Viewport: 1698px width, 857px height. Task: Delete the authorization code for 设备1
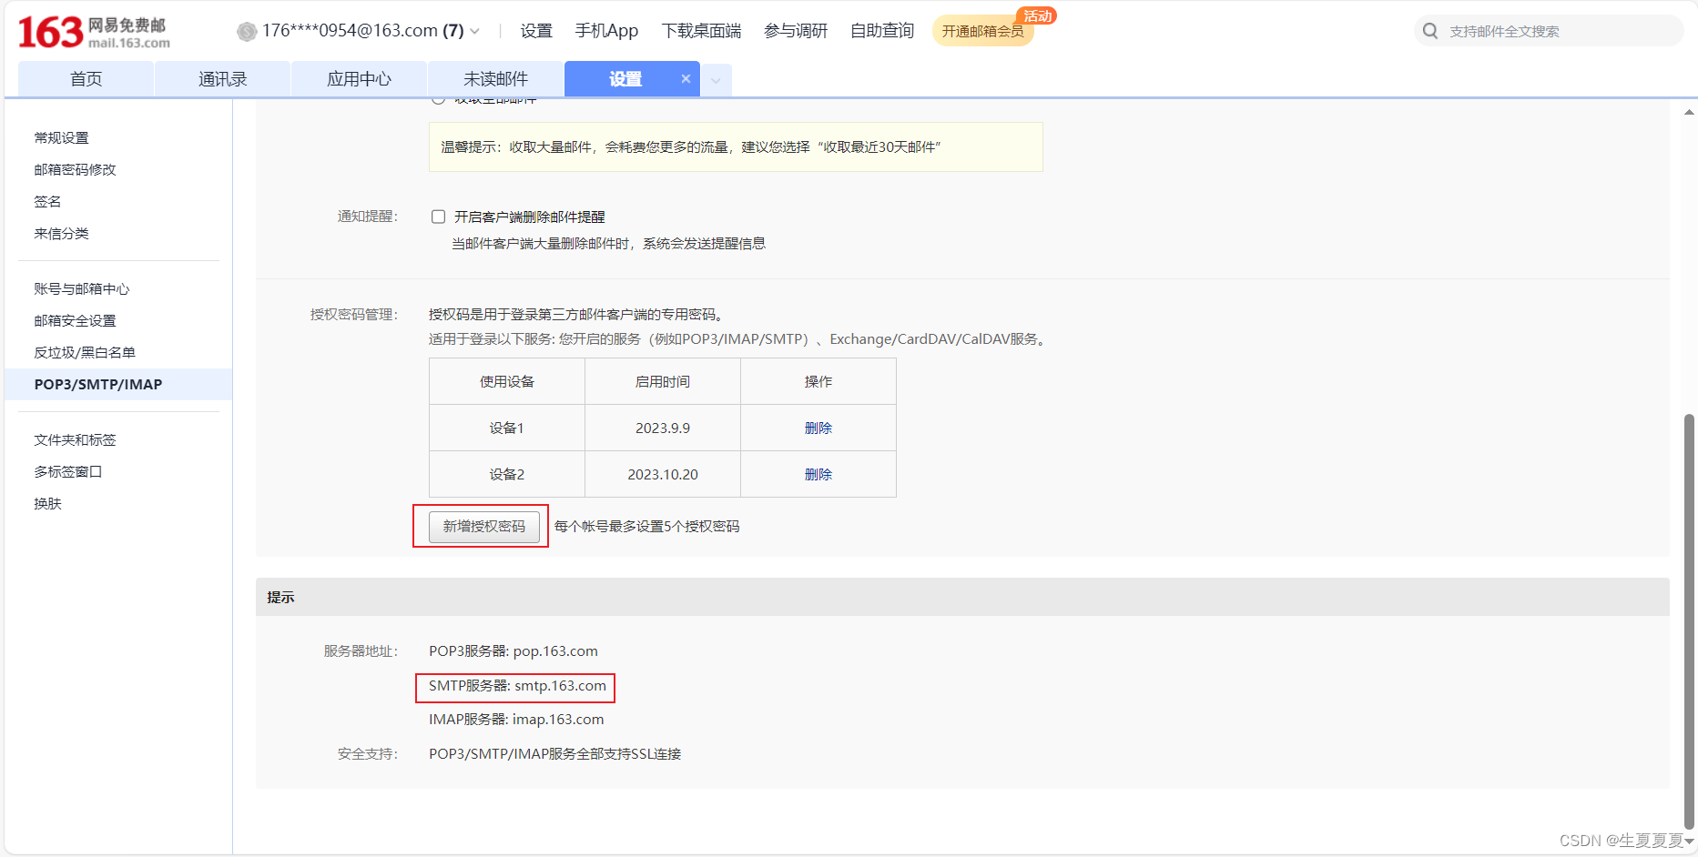click(x=818, y=428)
